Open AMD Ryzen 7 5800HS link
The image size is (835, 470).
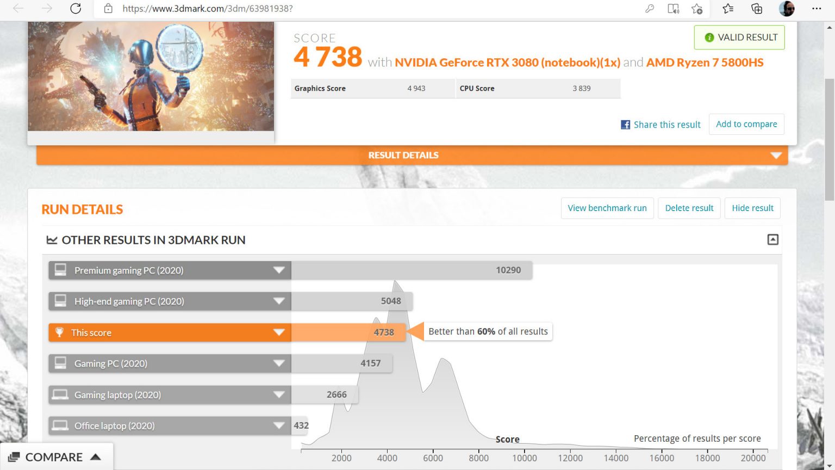pos(705,63)
